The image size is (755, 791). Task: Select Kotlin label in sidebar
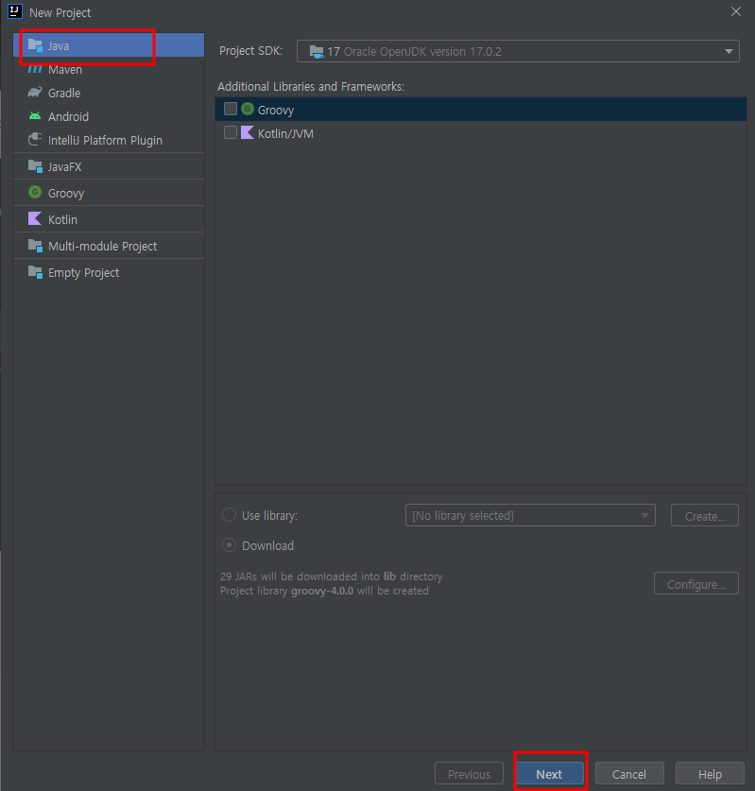(62, 220)
